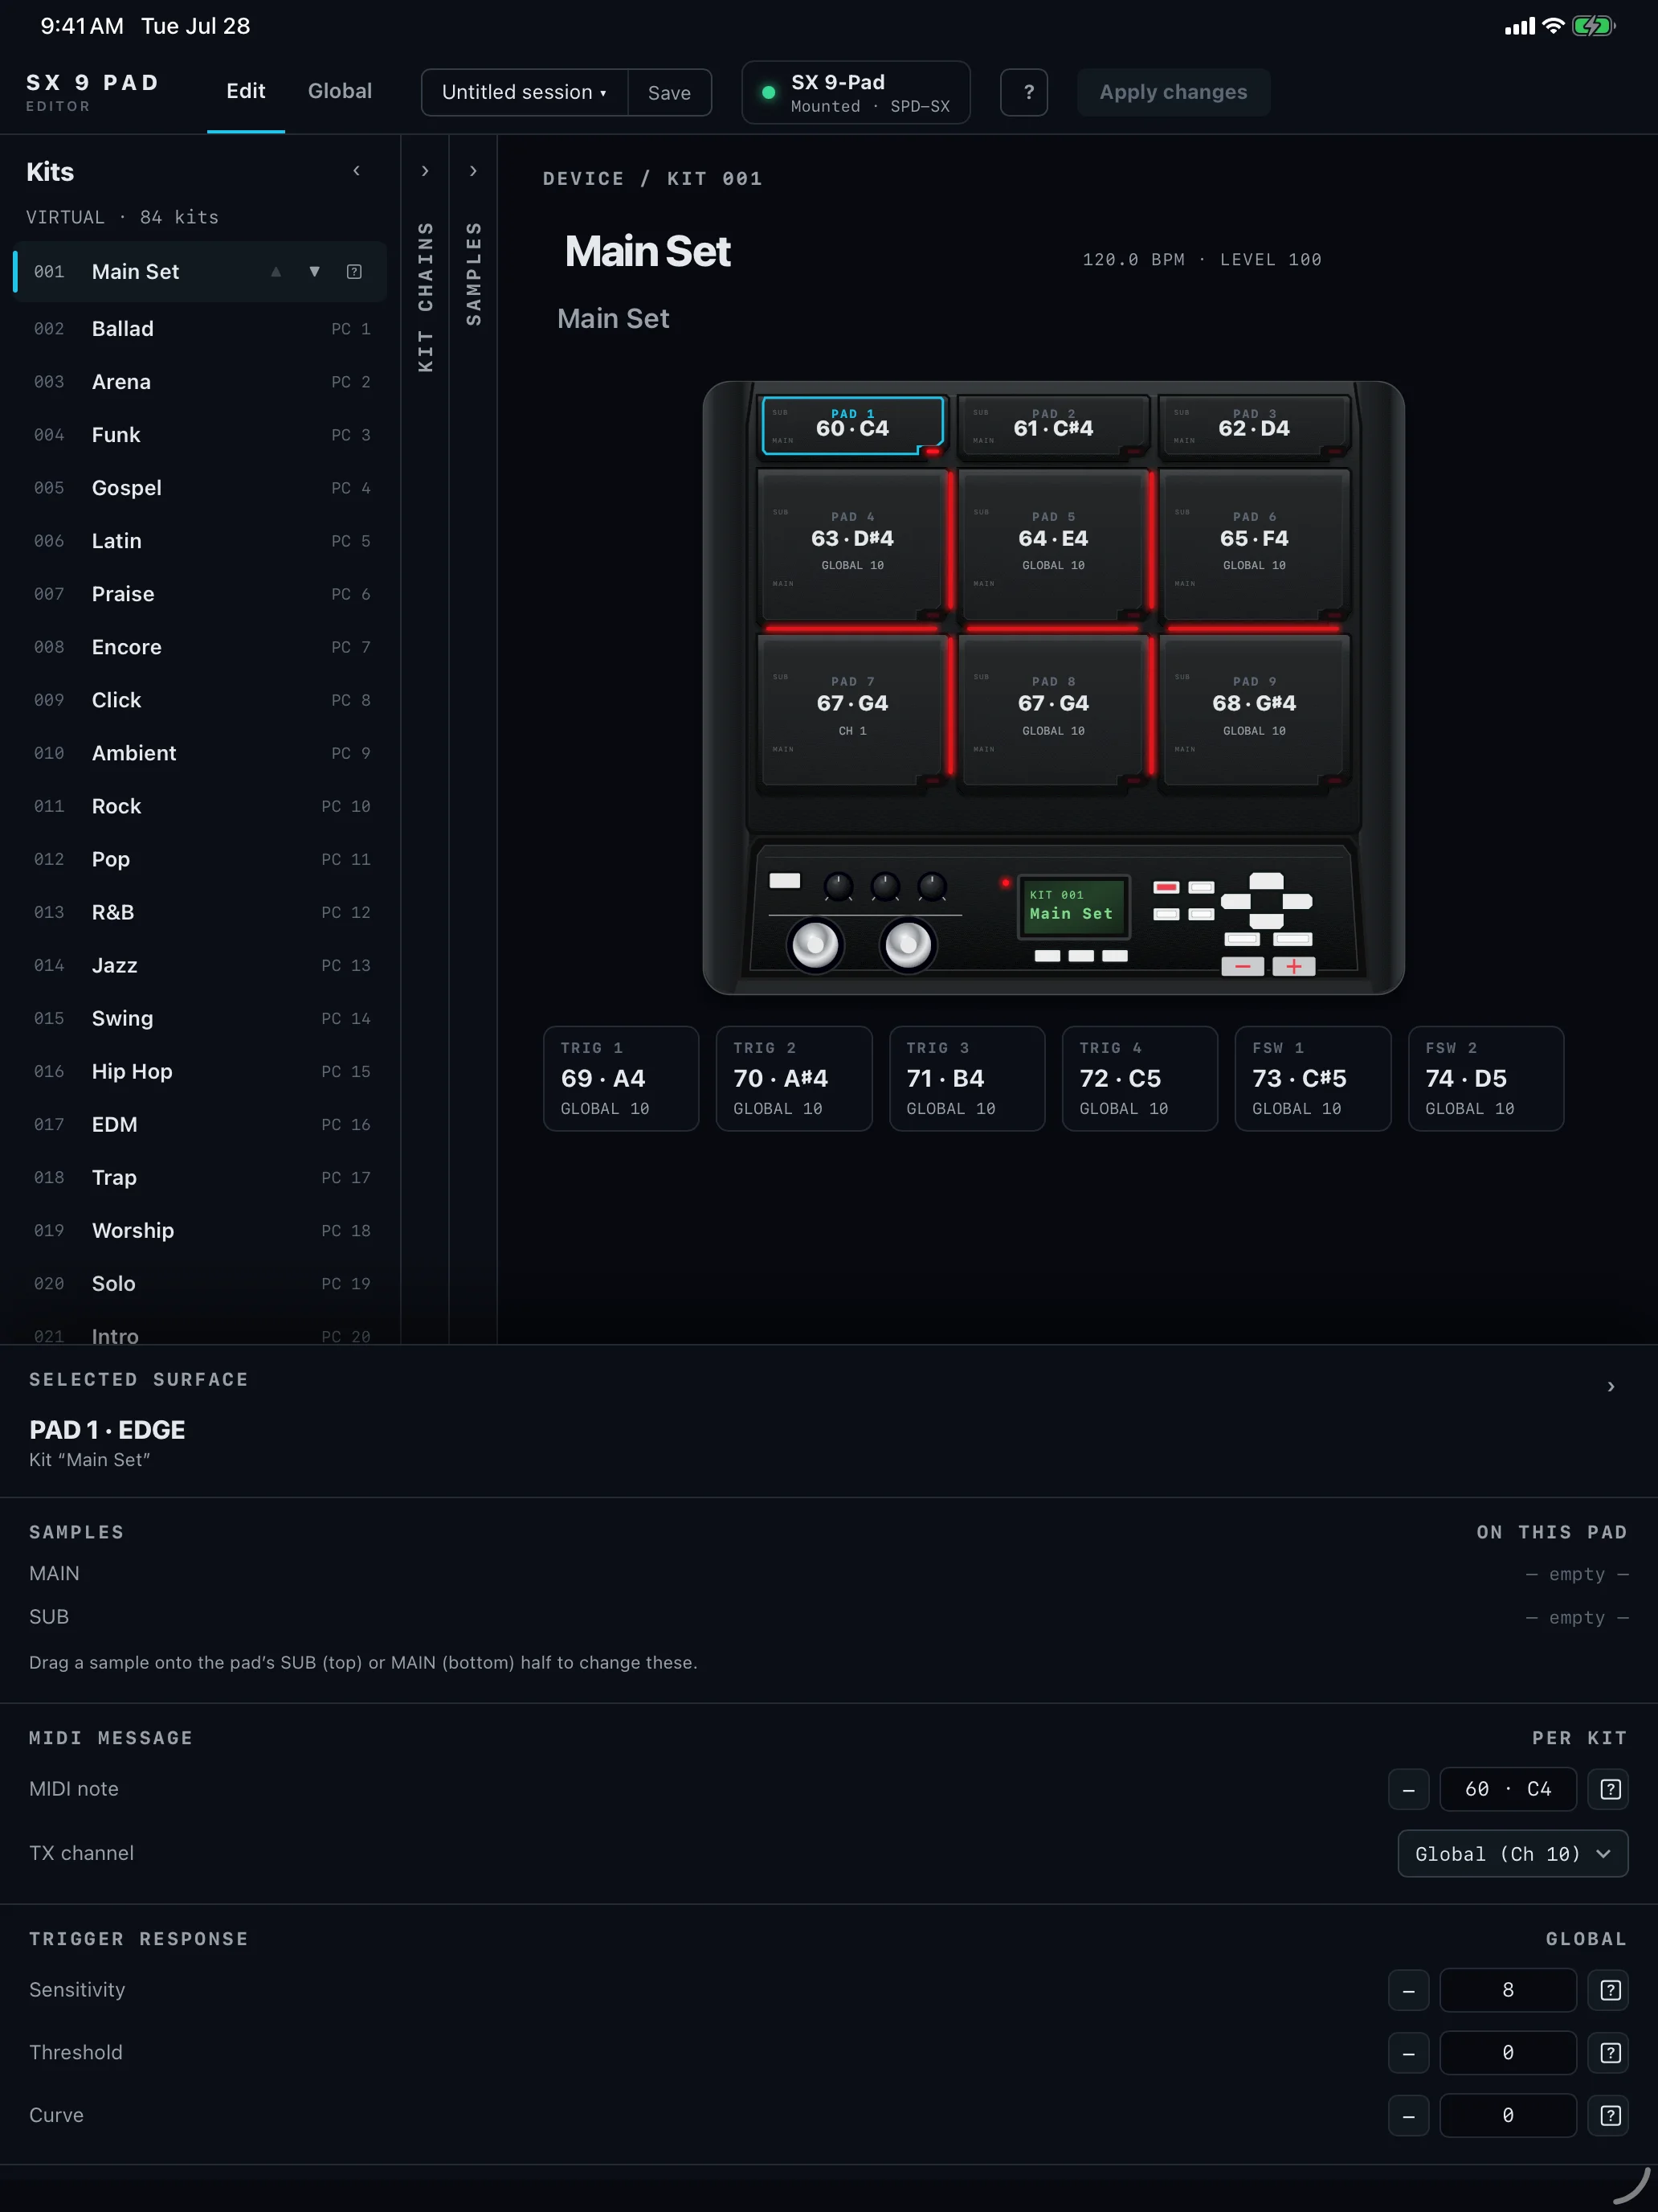Image resolution: width=1658 pixels, height=2212 pixels.
Task: Select kit 013 R&B in the list
Action: (x=200, y=912)
